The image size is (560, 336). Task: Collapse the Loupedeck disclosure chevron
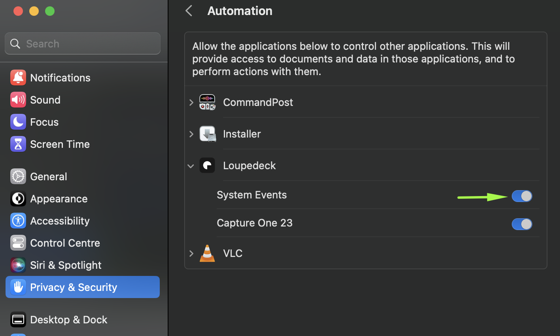pos(191,166)
